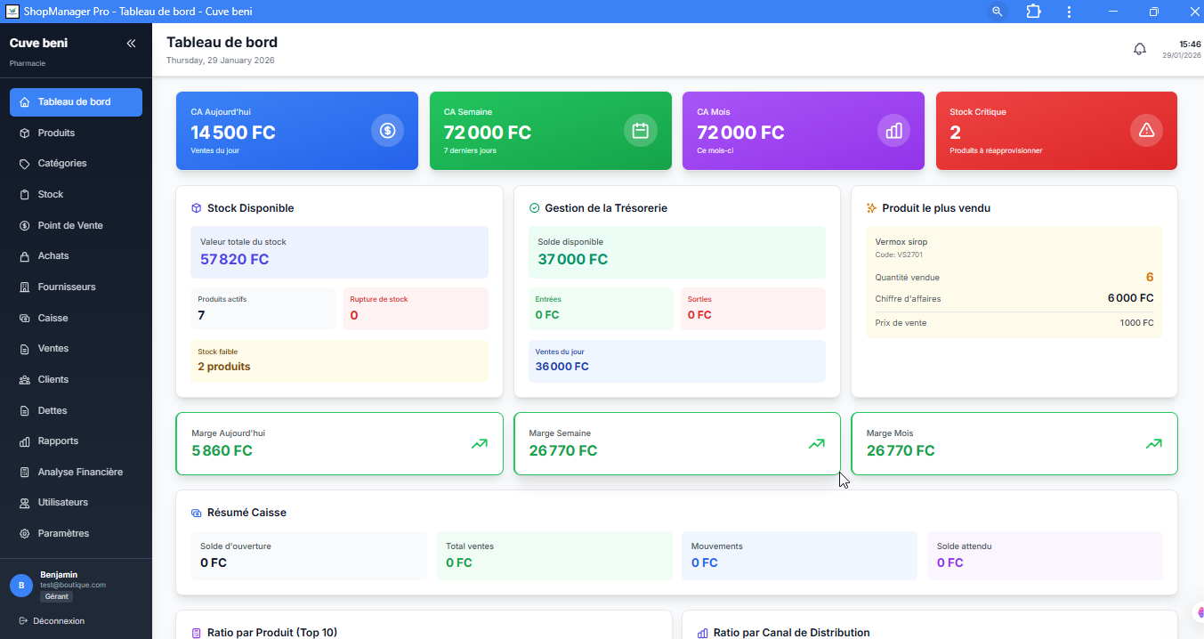
Task: Click the trend arrow on Marge Aujourd'hui
Action: pyautogui.click(x=479, y=443)
